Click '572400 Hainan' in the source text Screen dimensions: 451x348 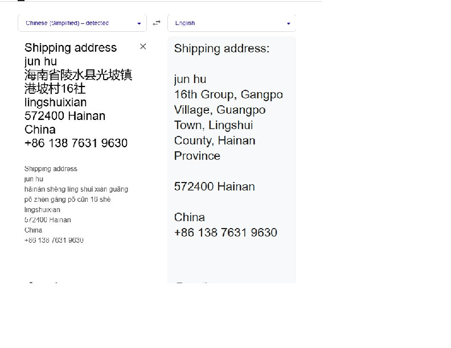click(x=64, y=116)
